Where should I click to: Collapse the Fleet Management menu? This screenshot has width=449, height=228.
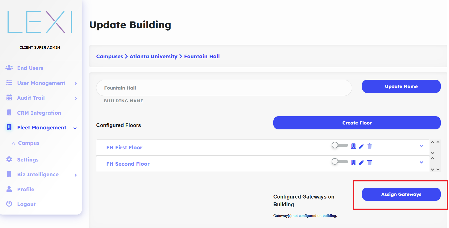(75, 128)
